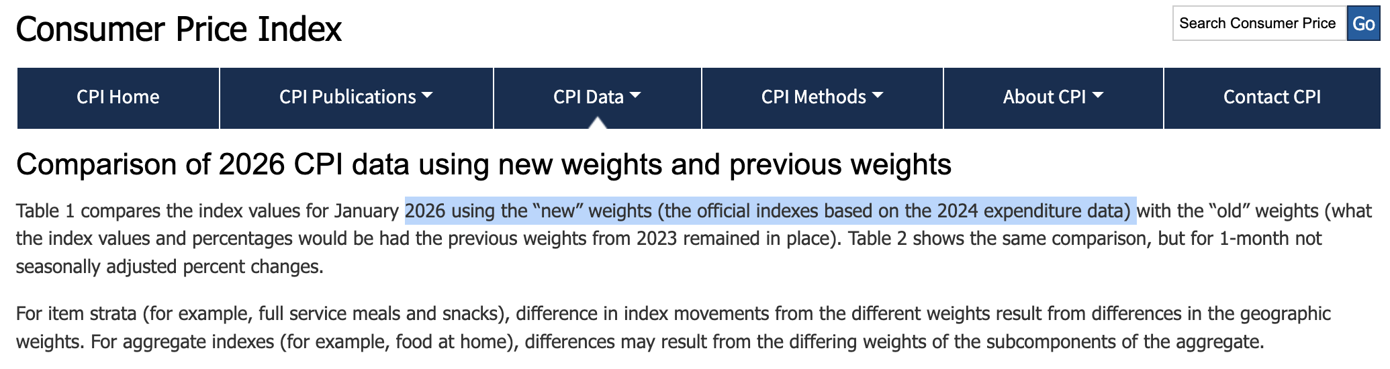Click the Comparison of 2026 CPI data heading

pyautogui.click(x=483, y=164)
